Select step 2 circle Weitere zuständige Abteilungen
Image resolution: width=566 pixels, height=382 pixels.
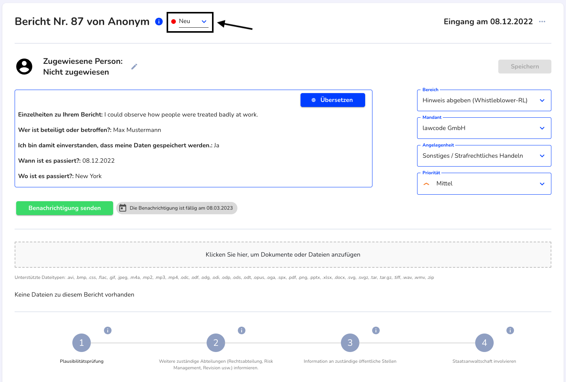click(x=216, y=343)
